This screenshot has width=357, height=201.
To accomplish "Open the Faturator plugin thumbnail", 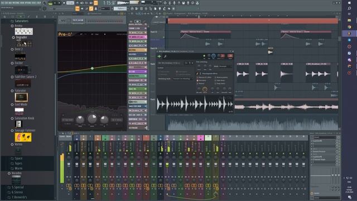I will tap(21, 97).
